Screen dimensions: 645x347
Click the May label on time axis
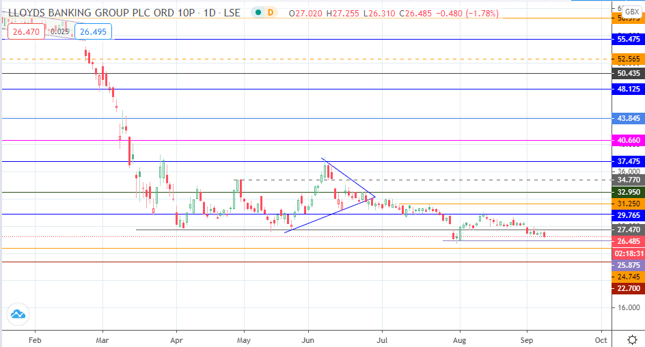[243, 340]
